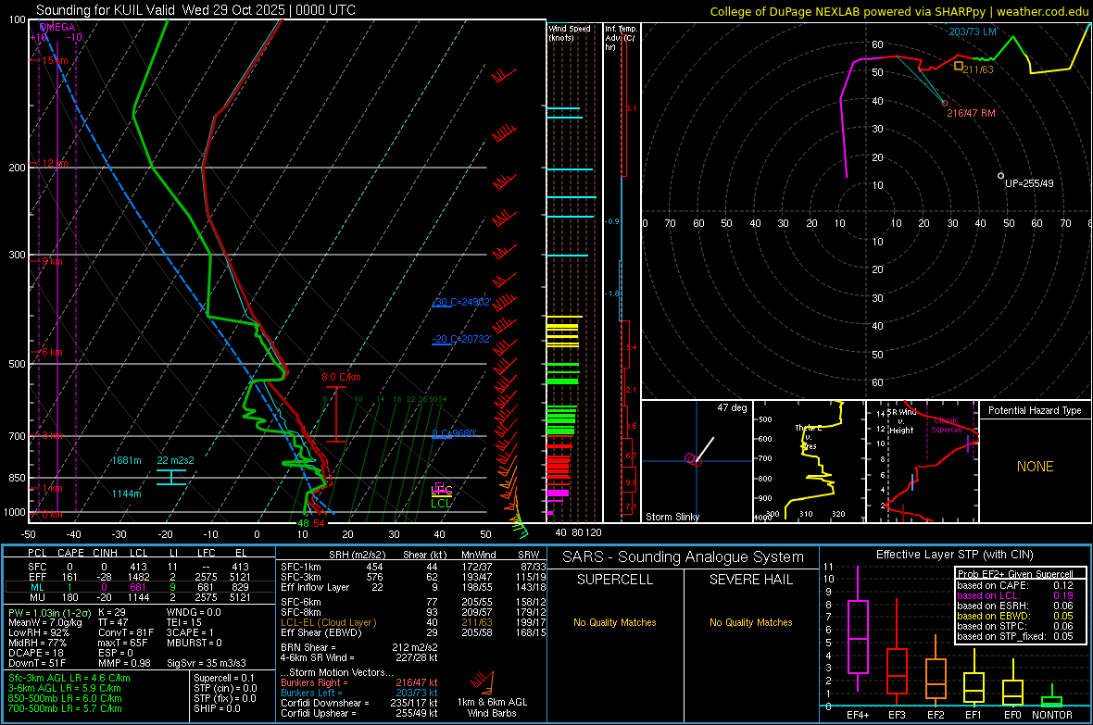The image size is (1093, 725).
Task: Click the SHIP = 0.0 value
Action: [217, 708]
